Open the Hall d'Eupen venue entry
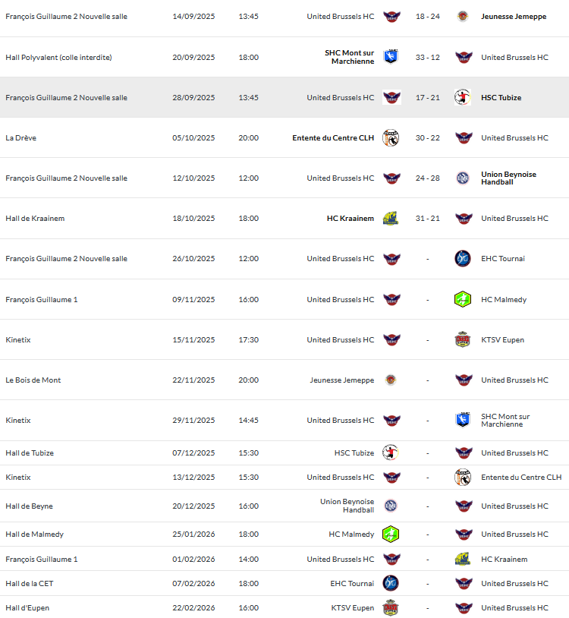Viewport: 569px width, 618px height. (x=27, y=608)
